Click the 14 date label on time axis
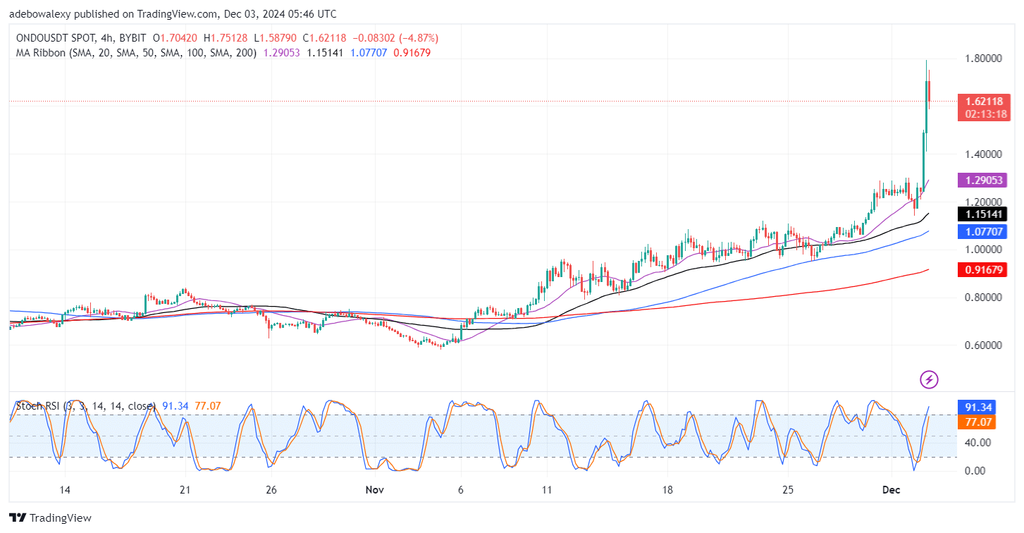 click(x=64, y=489)
